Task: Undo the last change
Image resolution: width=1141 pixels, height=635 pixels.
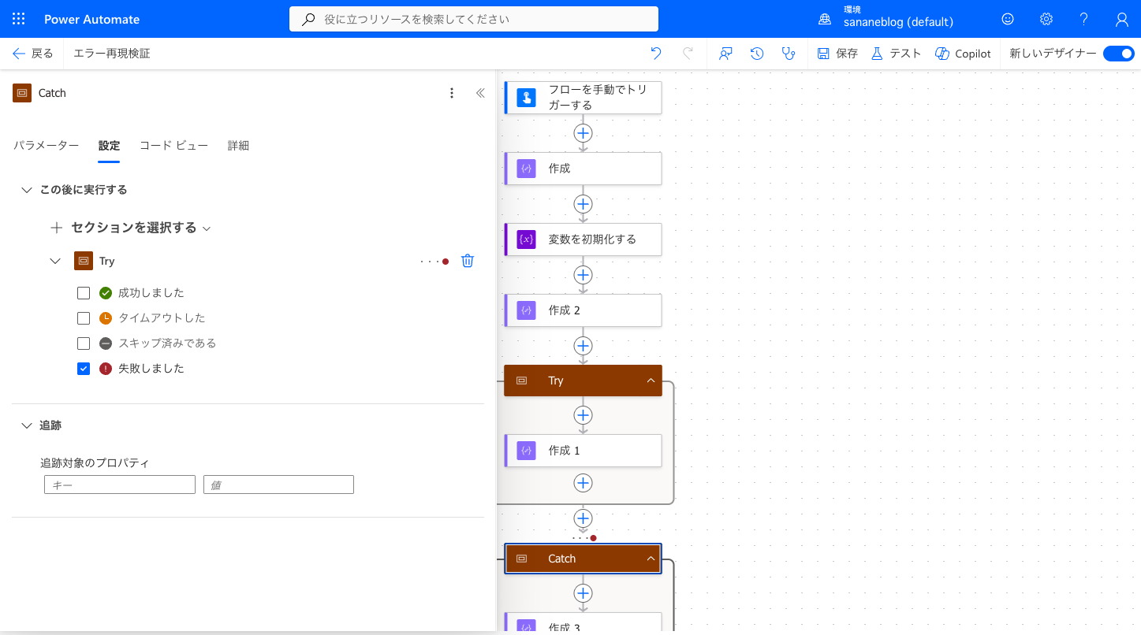Action: (656, 54)
